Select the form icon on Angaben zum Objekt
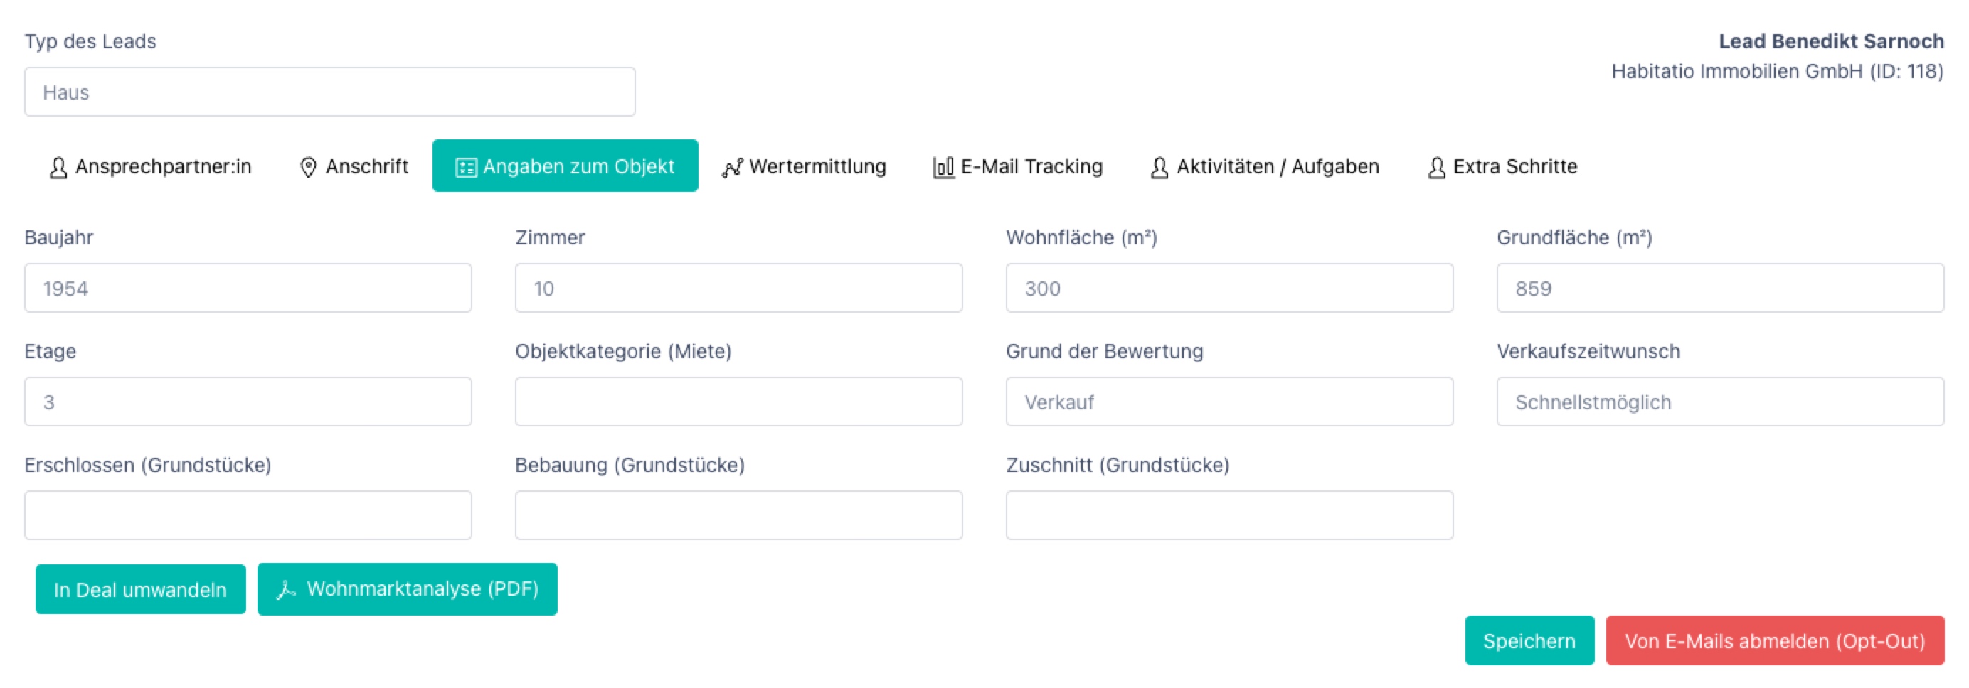The height and width of the screenshot is (688, 1969). coord(467,166)
